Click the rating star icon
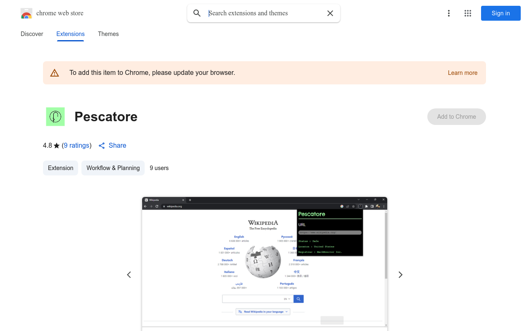 point(57,146)
